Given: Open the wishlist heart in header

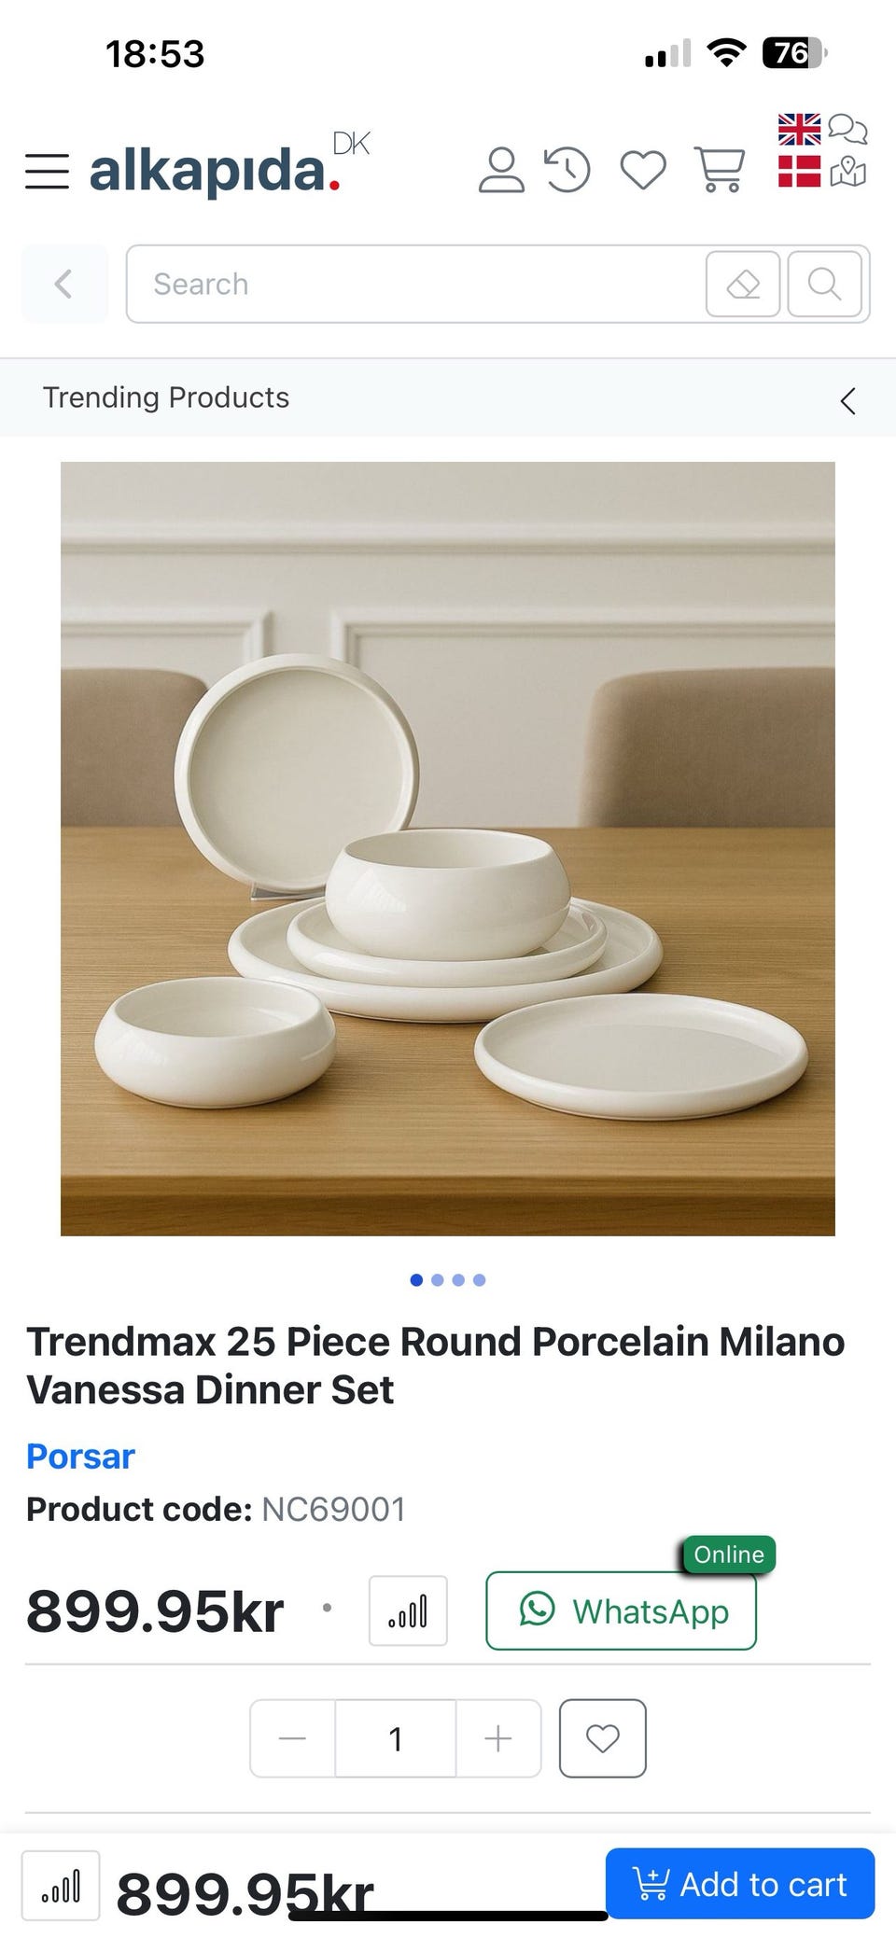Looking at the screenshot, I should pos(644,170).
